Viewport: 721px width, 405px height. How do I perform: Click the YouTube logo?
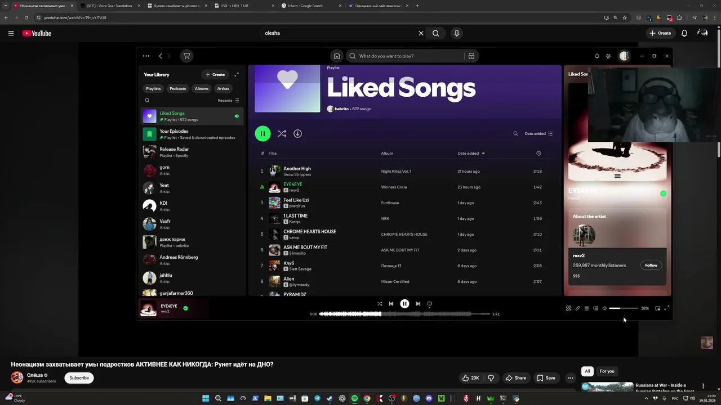coord(37,33)
